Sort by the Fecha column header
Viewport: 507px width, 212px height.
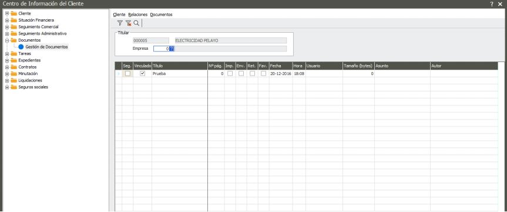281,66
